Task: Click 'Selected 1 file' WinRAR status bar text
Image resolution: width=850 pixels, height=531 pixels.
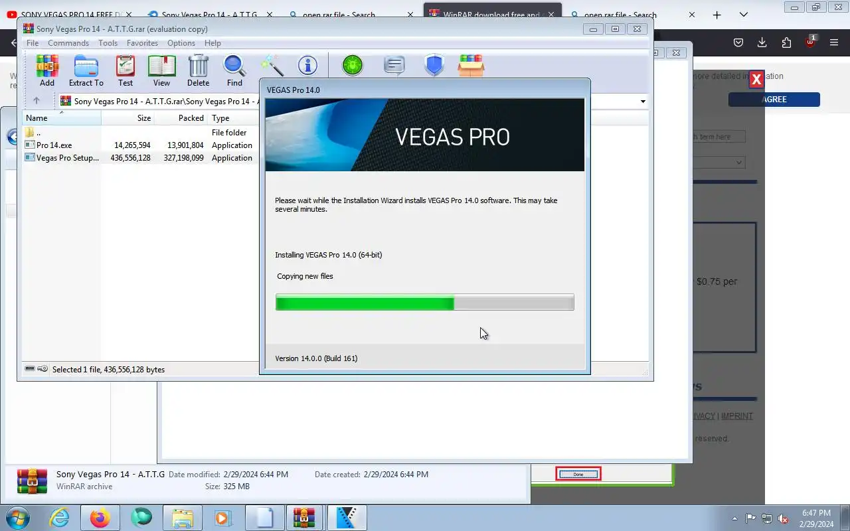Action: coord(108,370)
